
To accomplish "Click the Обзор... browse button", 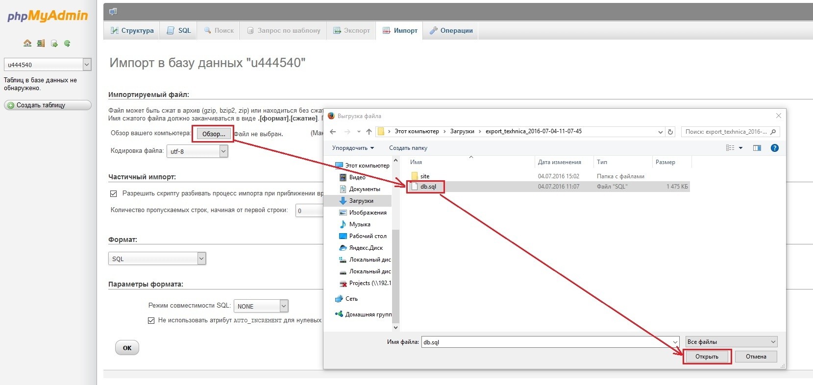I will pyautogui.click(x=214, y=134).
